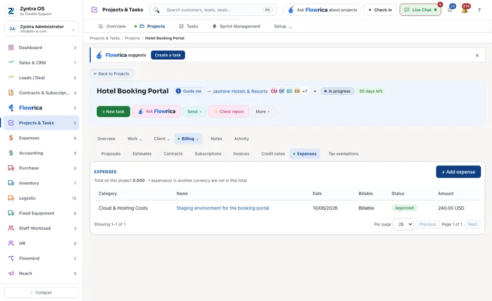
Task: Click the New task button
Action: 113,112
